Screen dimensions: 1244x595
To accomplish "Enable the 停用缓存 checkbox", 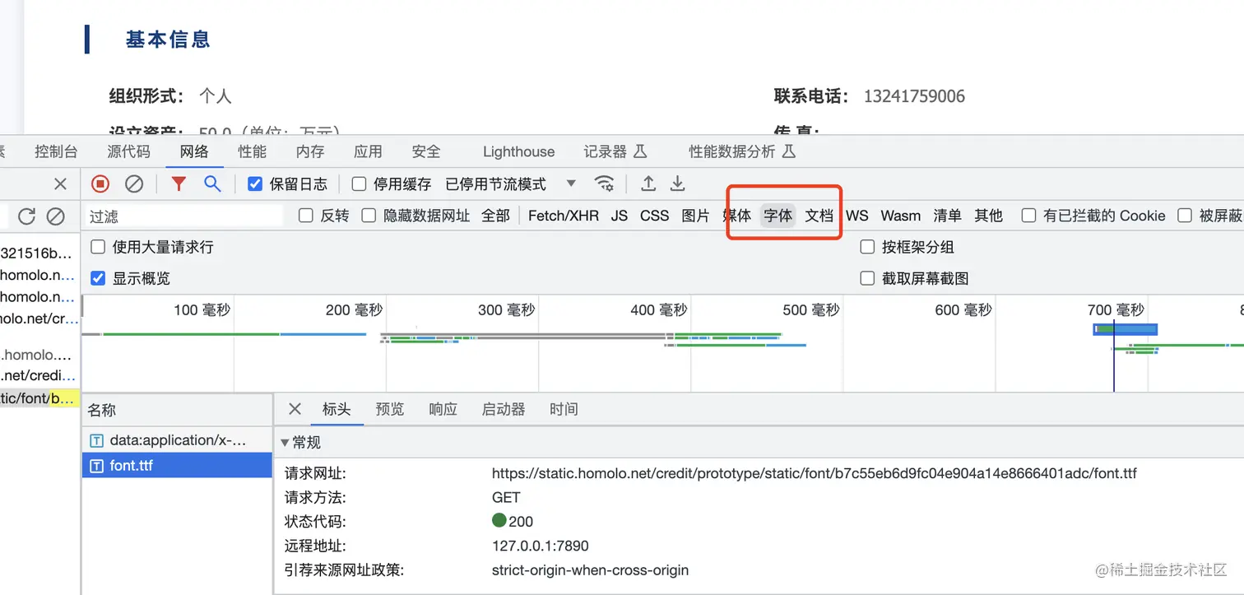I will (x=359, y=184).
